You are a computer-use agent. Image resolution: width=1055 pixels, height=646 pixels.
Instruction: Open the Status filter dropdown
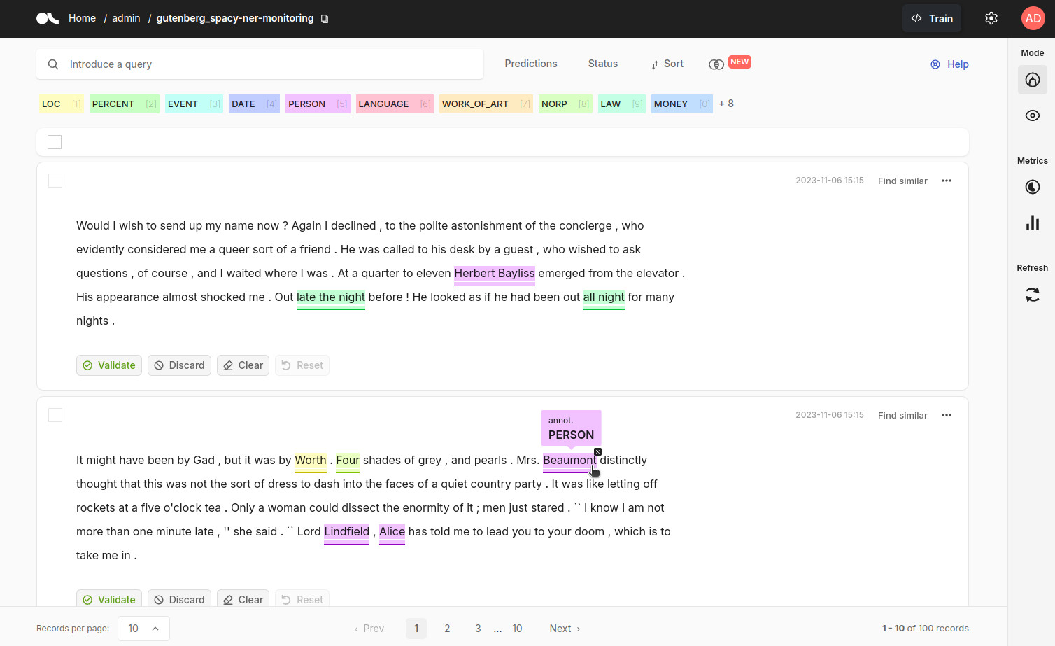click(x=603, y=64)
